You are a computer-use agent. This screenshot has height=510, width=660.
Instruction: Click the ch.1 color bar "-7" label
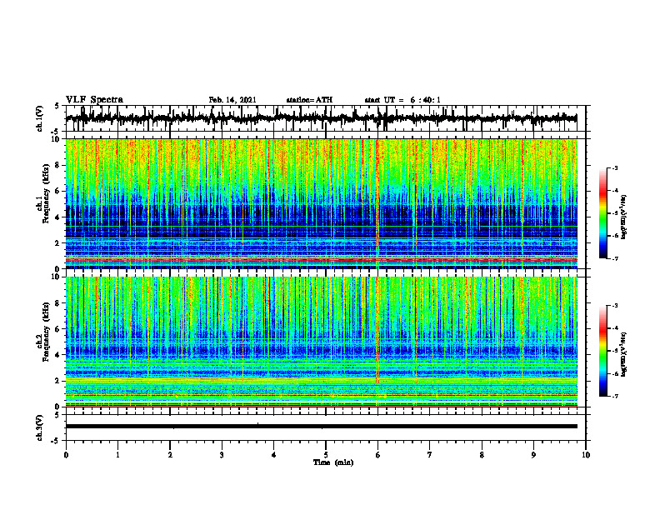tap(615, 258)
